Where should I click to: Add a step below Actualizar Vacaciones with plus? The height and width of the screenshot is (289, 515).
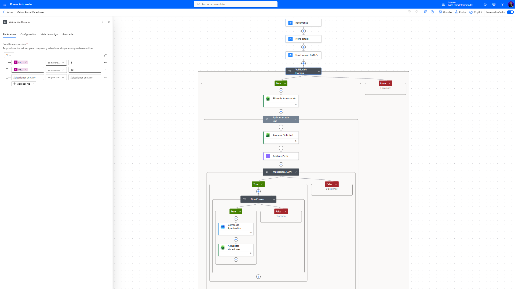[x=236, y=260]
